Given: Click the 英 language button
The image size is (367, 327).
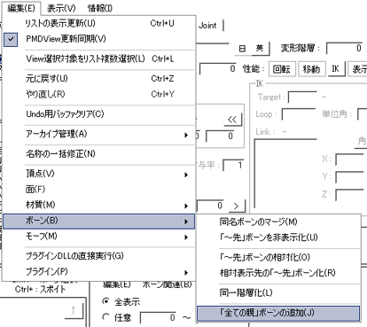Looking at the screenshot, I should tap(260, 49).
